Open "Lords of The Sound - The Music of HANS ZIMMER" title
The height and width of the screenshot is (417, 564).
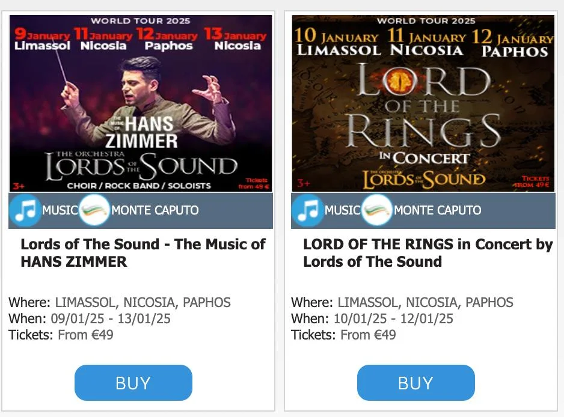(143, 253)
